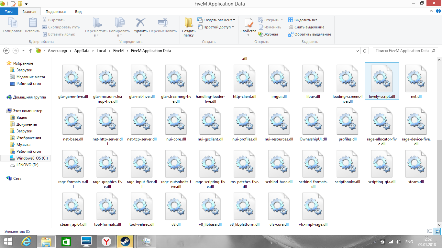442x248 pixels.
Task: Select Недавние места in the sidebar
Action: pyautogui.click(x=28, y=77)
